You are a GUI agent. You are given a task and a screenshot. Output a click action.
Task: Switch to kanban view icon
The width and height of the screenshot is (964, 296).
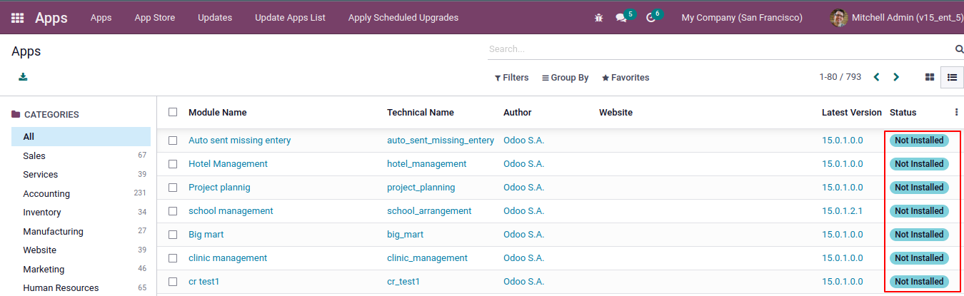[929, 77]
